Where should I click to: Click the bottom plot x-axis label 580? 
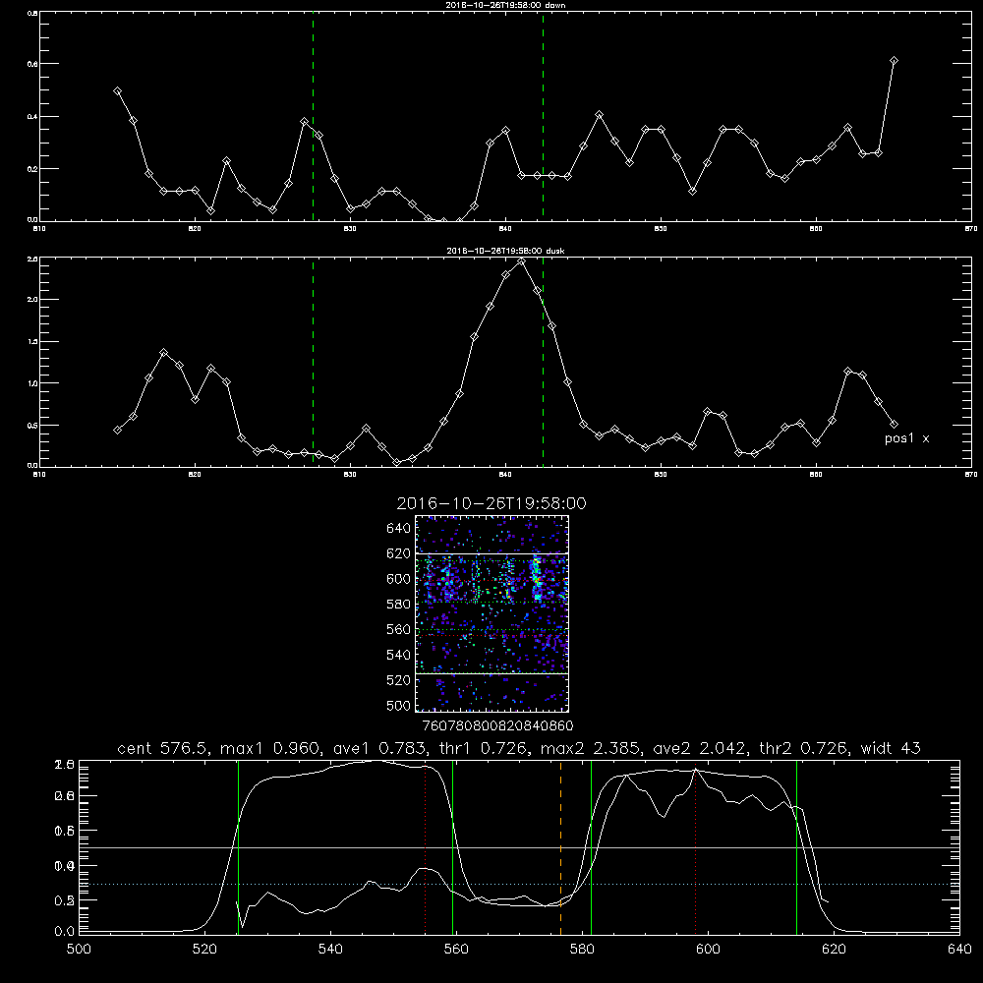[582, 950]
